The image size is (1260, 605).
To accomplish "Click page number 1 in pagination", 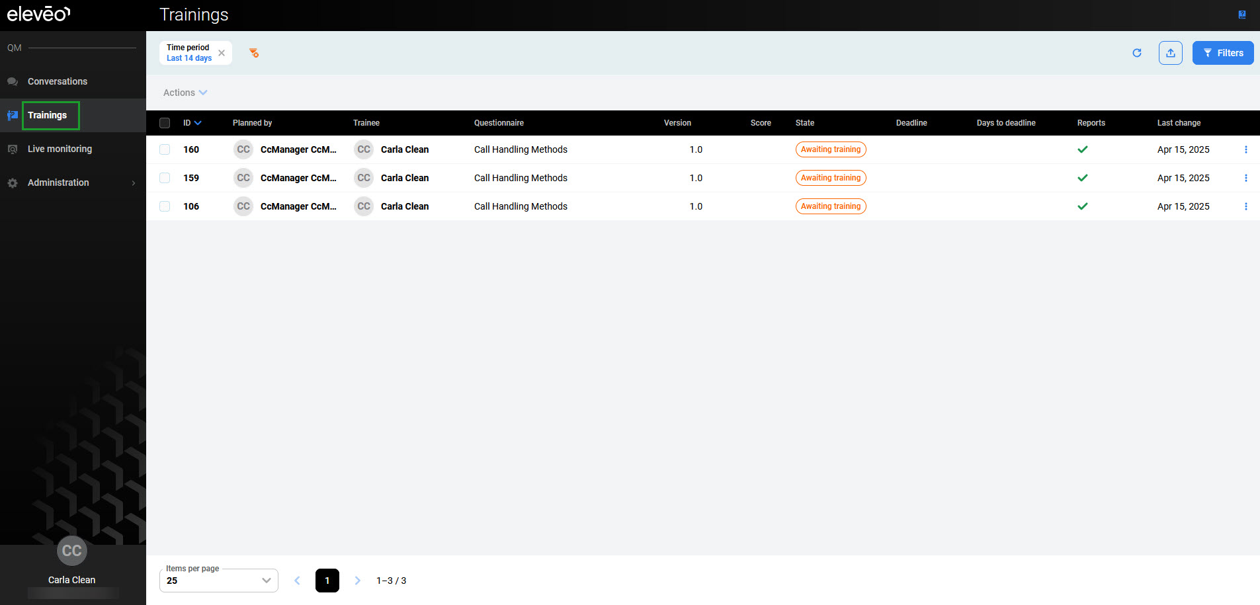I will (x=327, y=581).
